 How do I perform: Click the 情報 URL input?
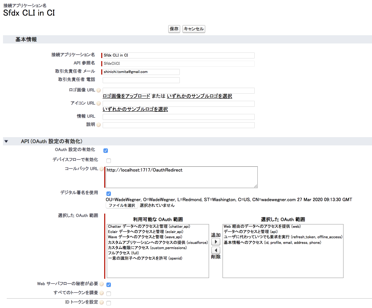point(178,117)
